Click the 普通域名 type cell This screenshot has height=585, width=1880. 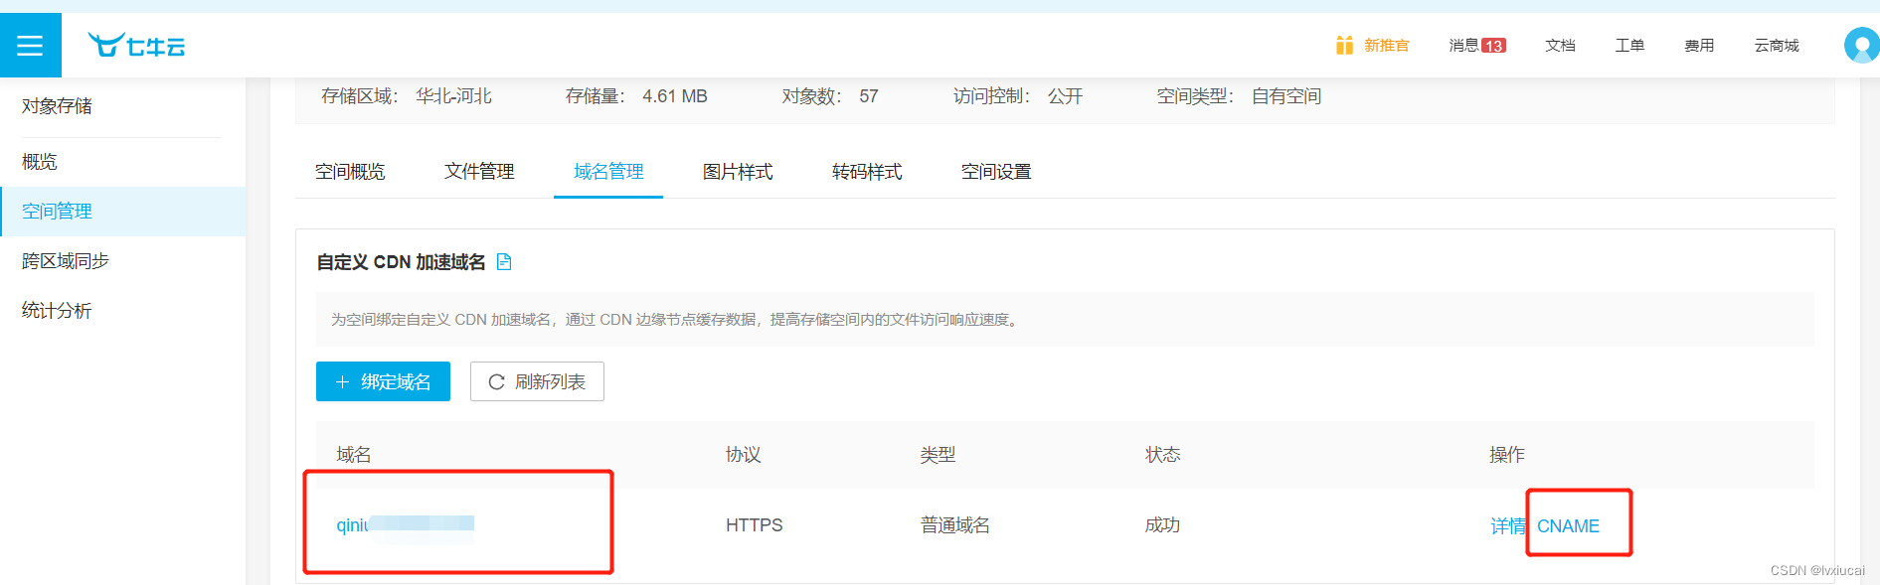(955, 525)
